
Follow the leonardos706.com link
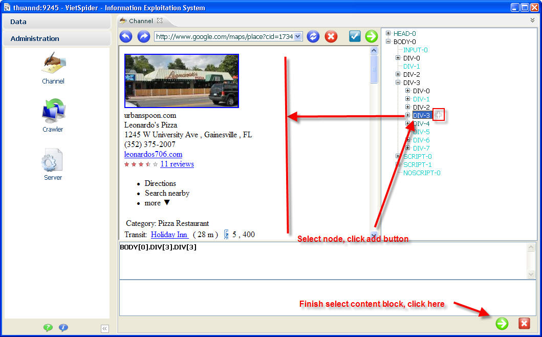point(153,154)
